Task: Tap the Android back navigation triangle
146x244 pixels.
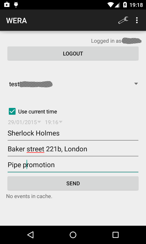Action: [30, 235]
